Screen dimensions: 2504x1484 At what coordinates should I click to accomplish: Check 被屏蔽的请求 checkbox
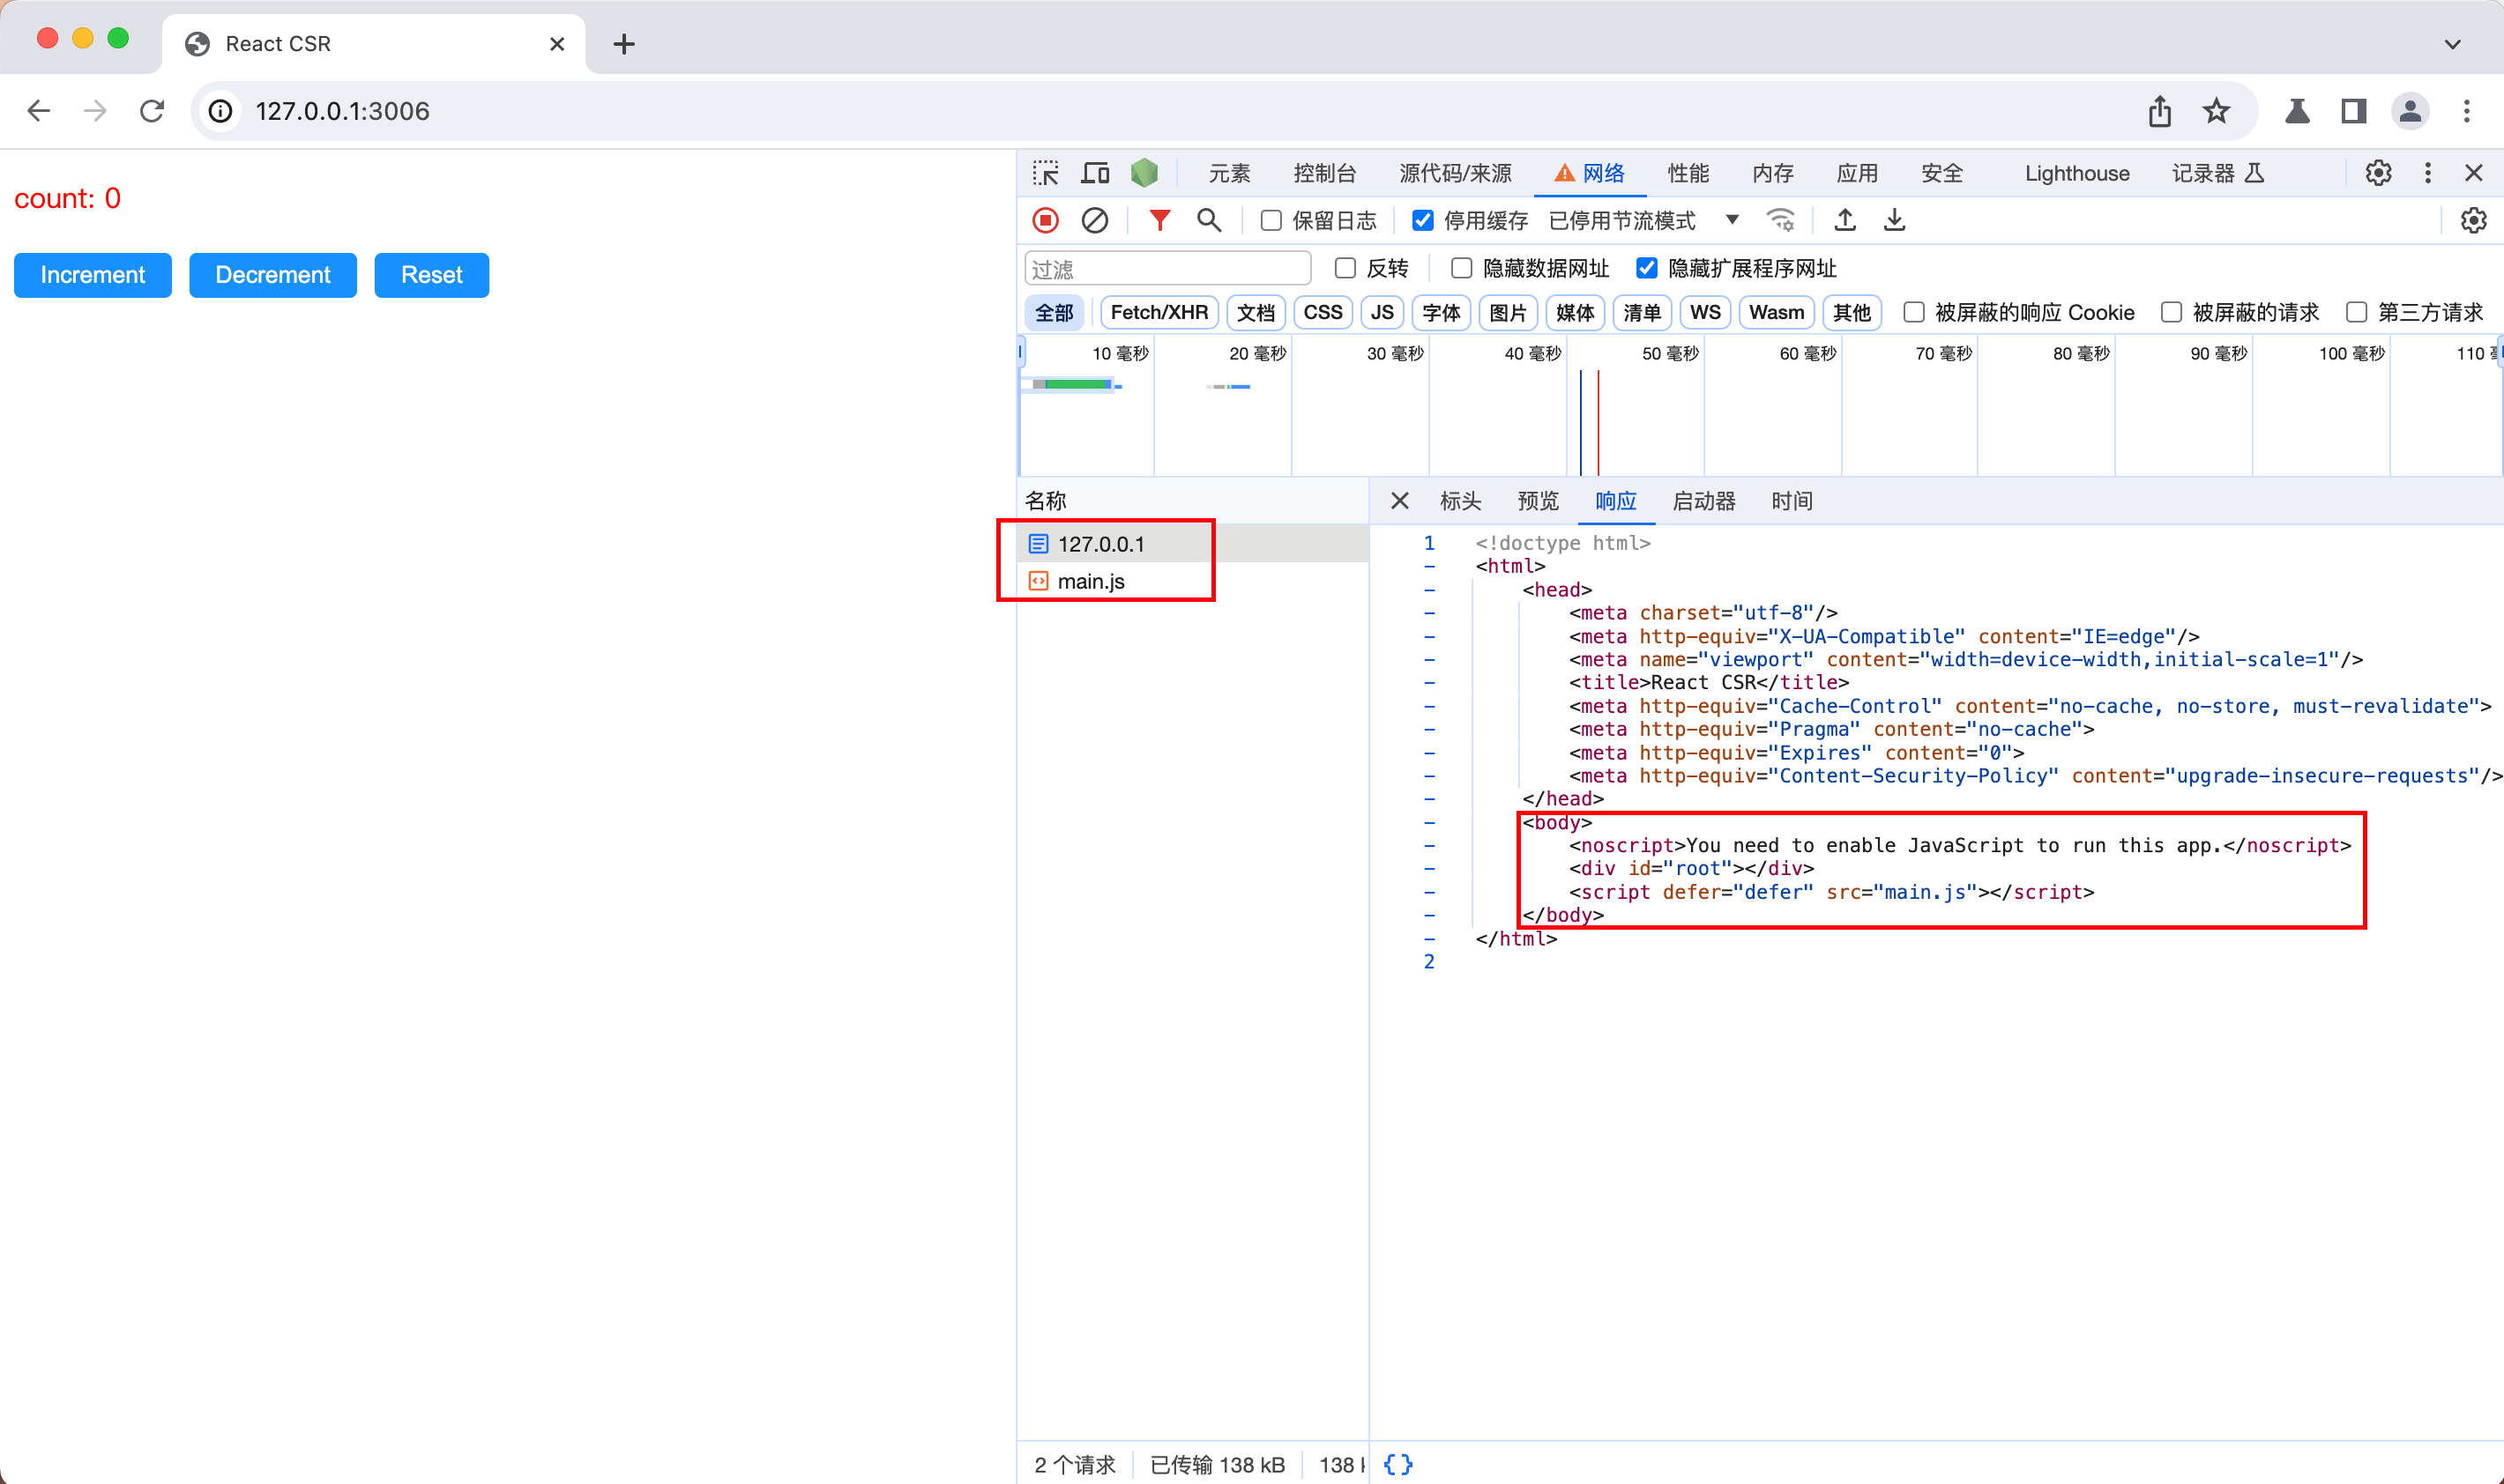click(2171, 312)
